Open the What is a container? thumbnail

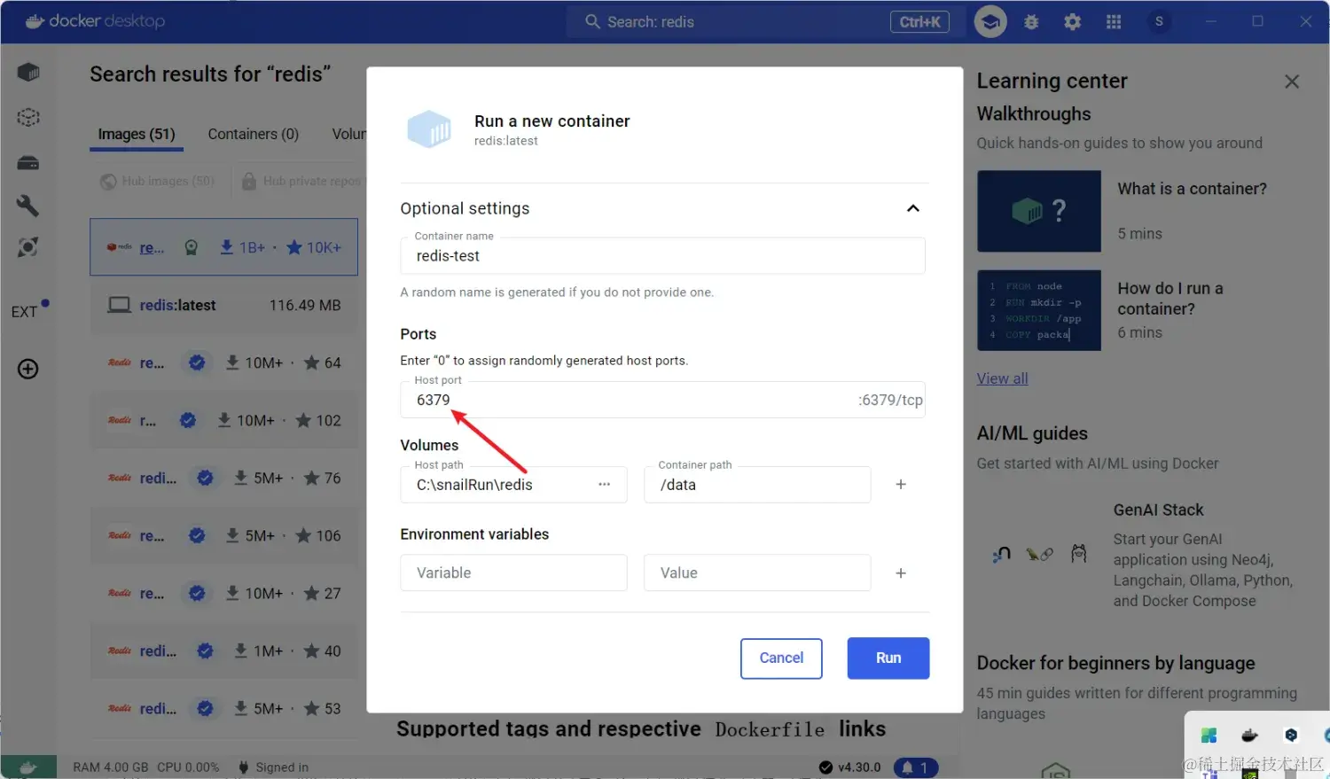(1039, 211)
